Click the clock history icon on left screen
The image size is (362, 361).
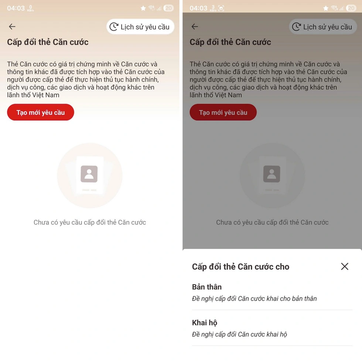pyautogui.click(x=114, y=27)
